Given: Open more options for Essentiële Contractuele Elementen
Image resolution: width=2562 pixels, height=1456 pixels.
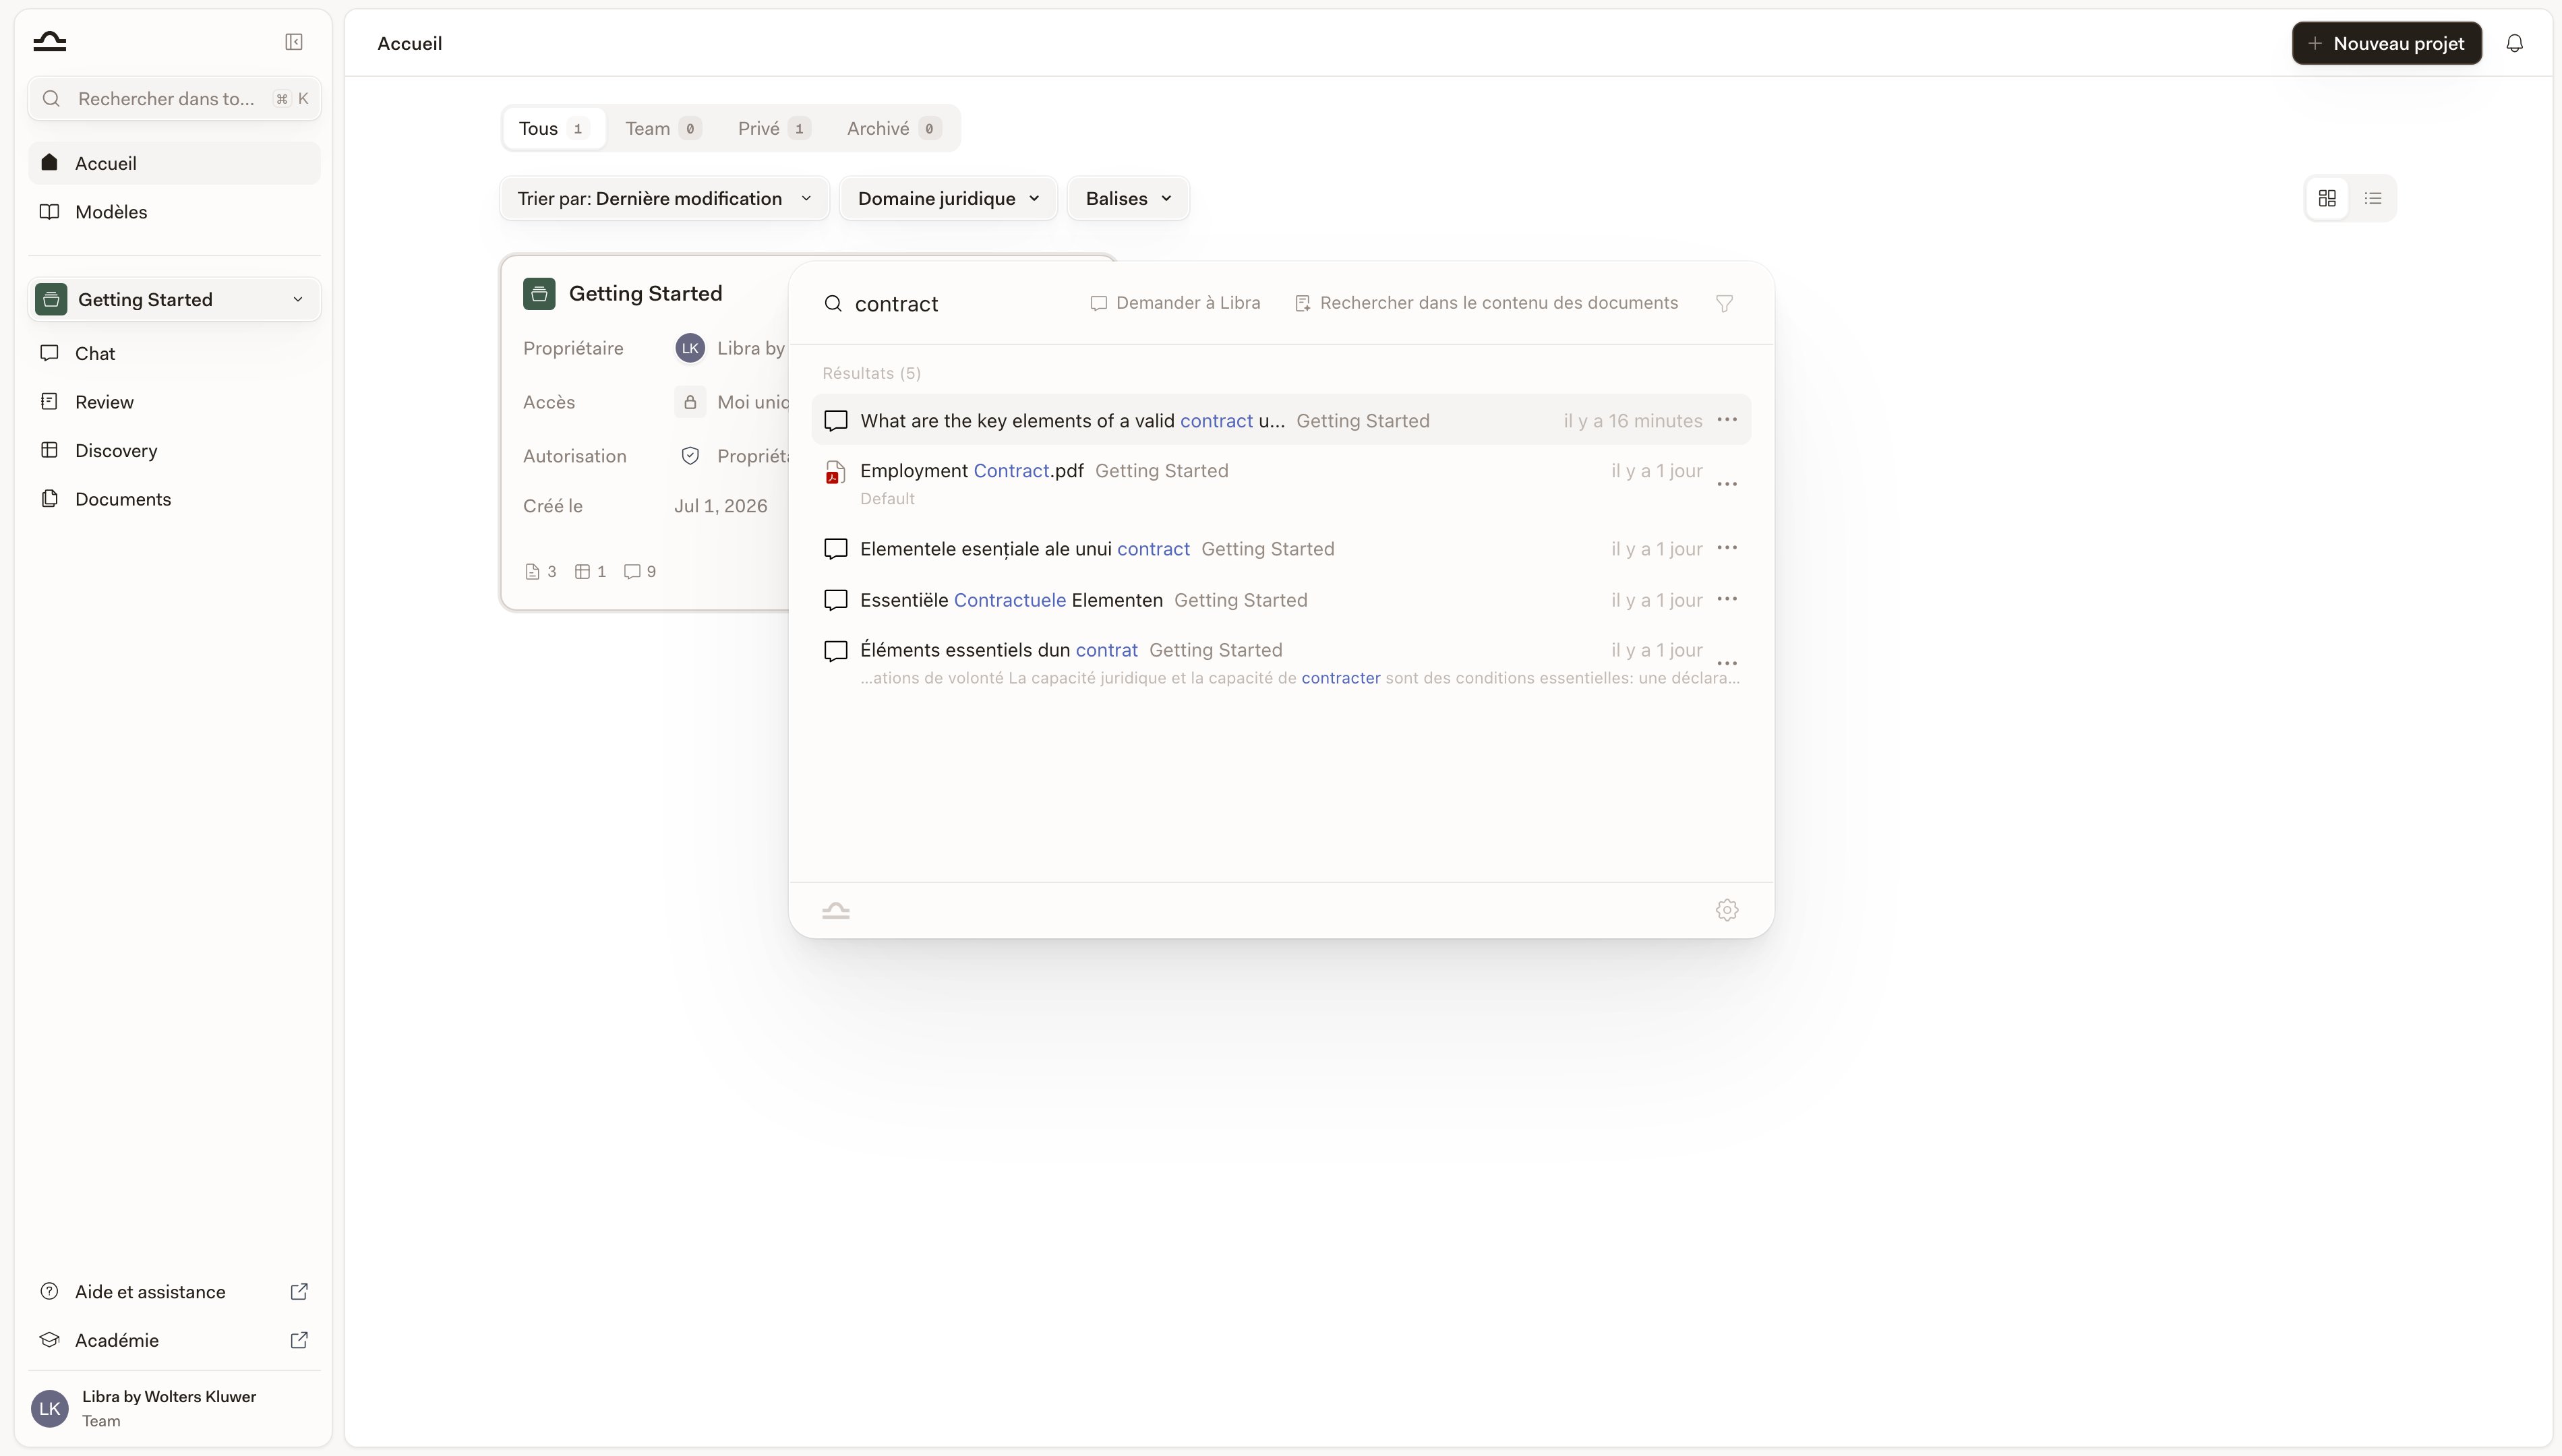Looking at the screenshot, I should click(x=1727, y=599).
